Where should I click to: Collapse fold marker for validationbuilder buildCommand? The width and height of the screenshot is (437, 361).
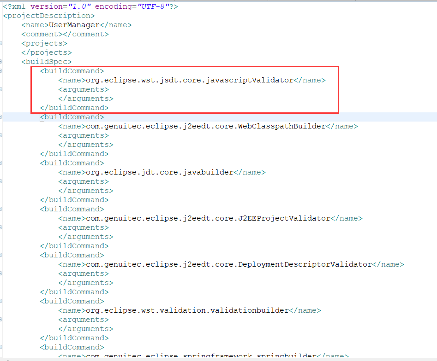coord(1,301)
